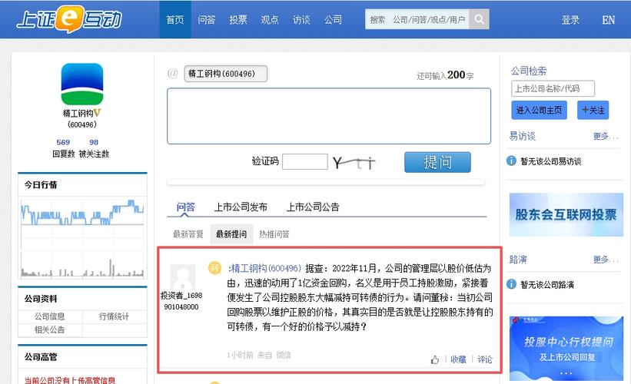Open 公司 in top navigation
The width and height of the screenshot is (631, 384).
tap(333, 19)
